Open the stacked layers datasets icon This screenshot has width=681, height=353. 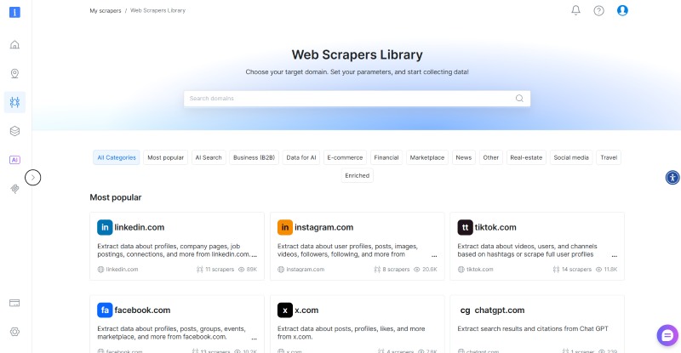14,131
